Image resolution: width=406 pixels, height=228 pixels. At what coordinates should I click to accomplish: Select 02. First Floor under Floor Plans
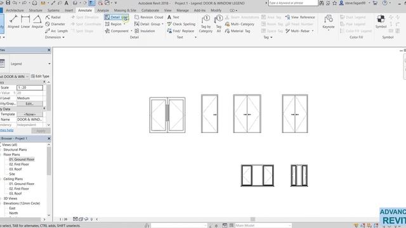(x=19, y=165)
